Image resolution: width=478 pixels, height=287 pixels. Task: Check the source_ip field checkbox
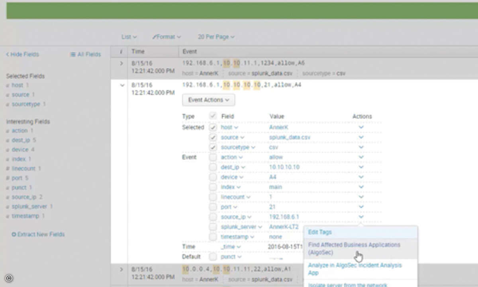(213, 217)
